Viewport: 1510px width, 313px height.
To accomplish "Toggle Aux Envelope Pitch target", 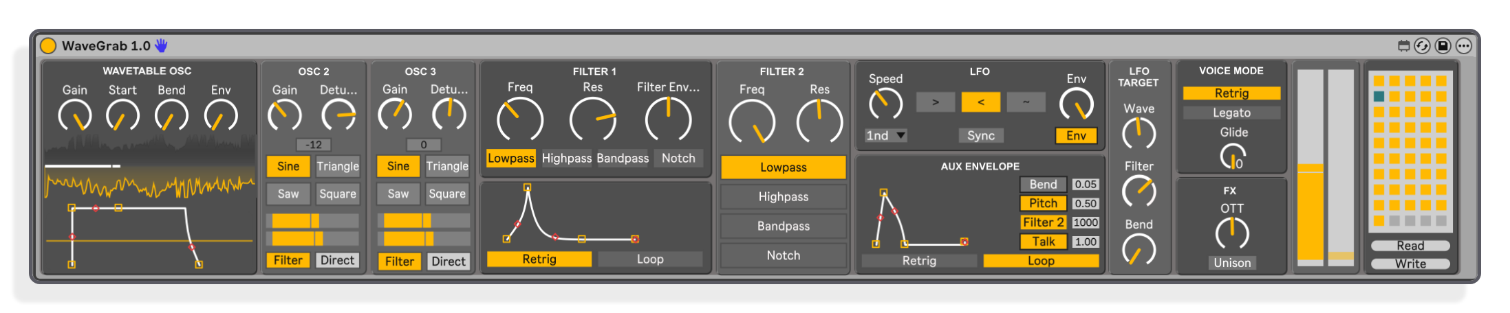I will point(1044,203).
